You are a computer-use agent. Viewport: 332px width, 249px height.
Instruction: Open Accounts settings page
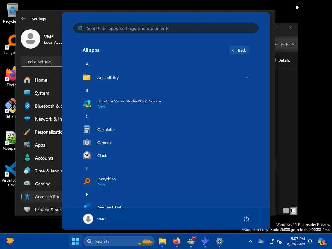tap(42, 158)
